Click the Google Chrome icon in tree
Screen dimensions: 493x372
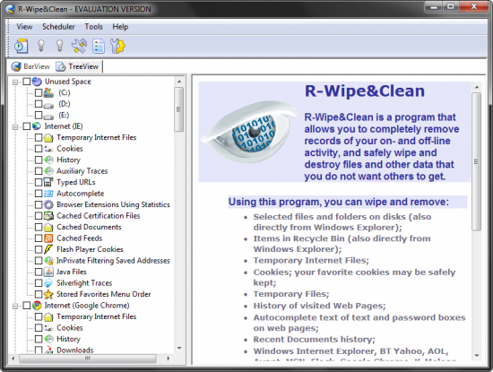[x=37, y=306]
